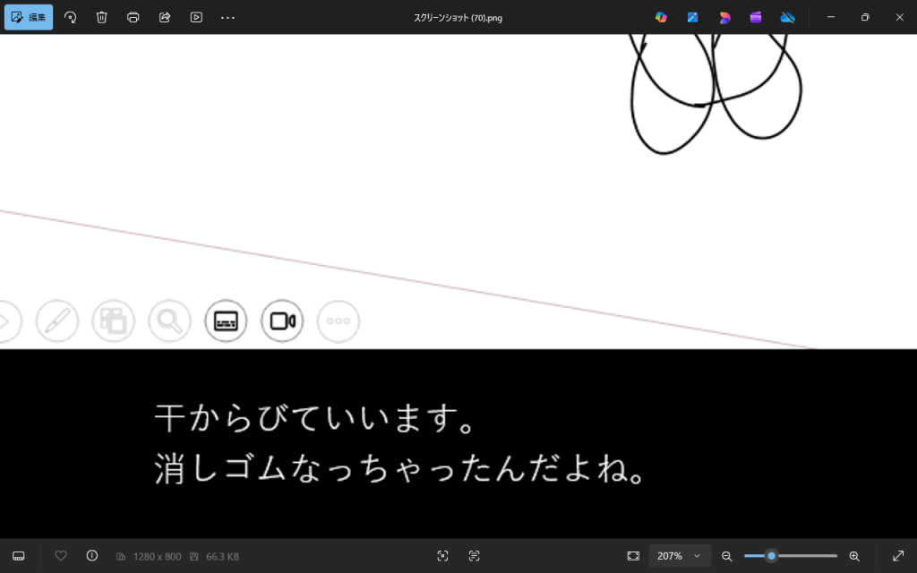
Task: Click the scan text icon in the bottom bar
Action: coord(475,556)
